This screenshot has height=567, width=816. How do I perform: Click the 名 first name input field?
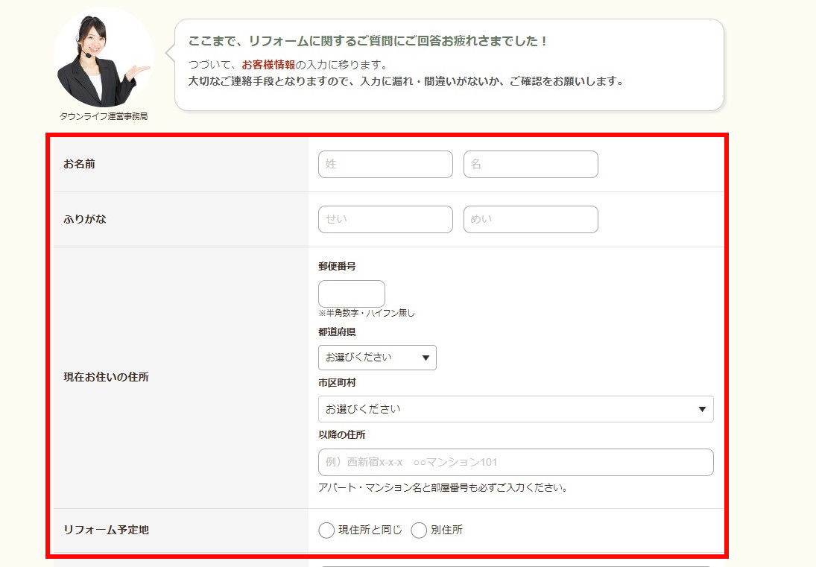tap(531, 165)
